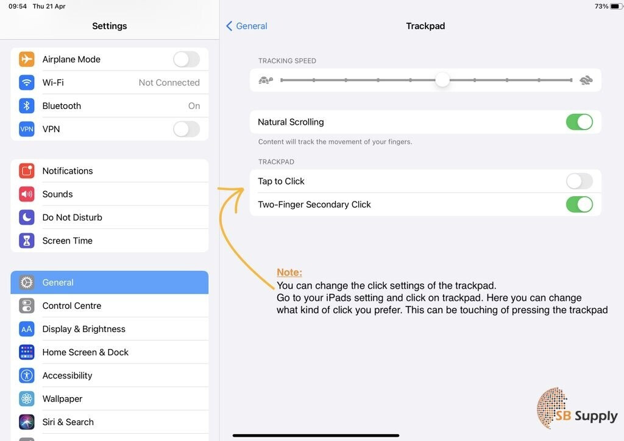Tap the red Notifications icon
The height and width of the screenshot is (441, 624).
(x=26, y=171)
